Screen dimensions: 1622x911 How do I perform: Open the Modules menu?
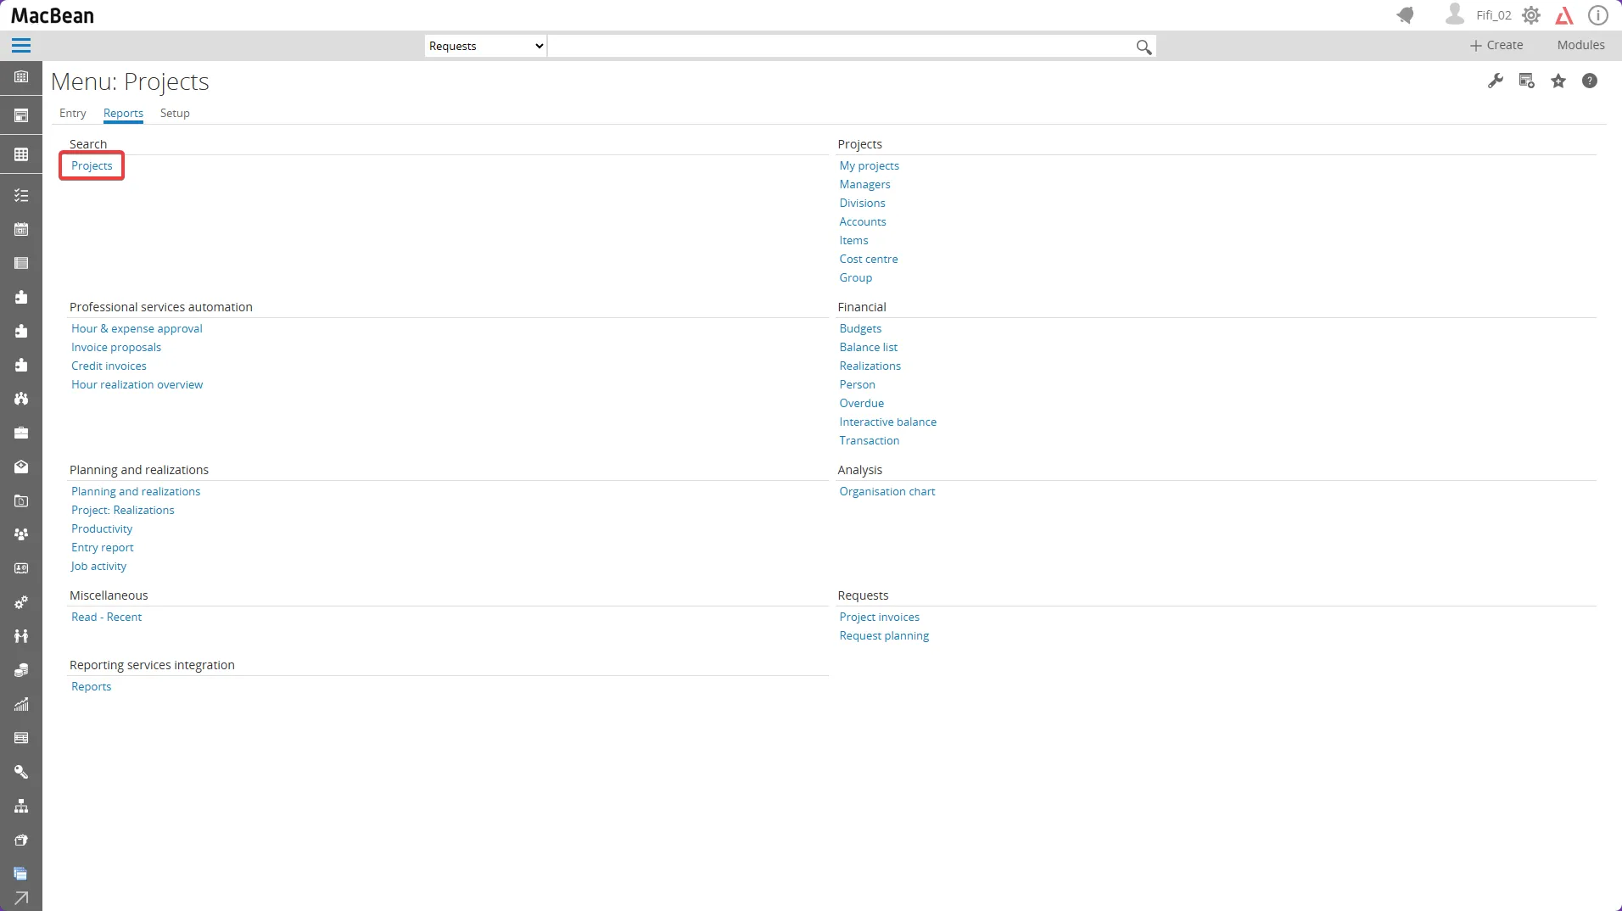1580,45
